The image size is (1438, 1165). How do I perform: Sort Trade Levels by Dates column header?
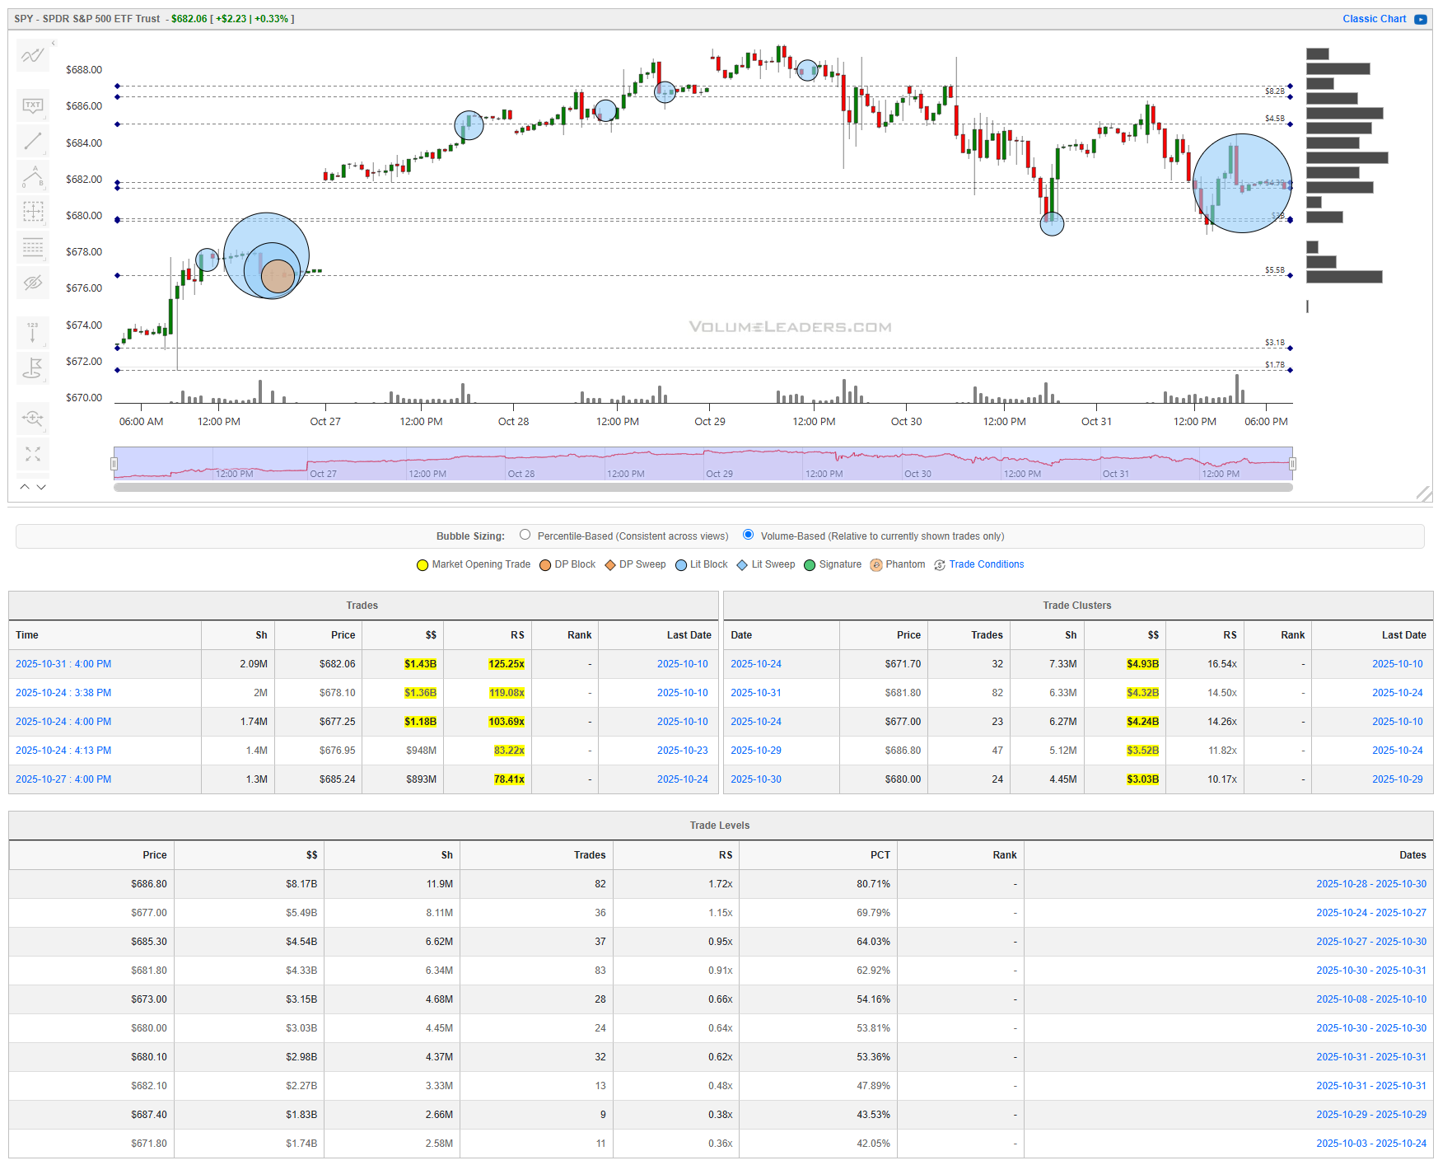point(1229,855)
